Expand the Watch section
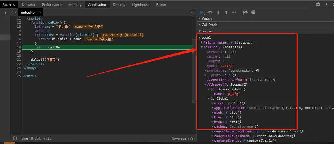This screenshot has height=144, width=334. (200, 18)
